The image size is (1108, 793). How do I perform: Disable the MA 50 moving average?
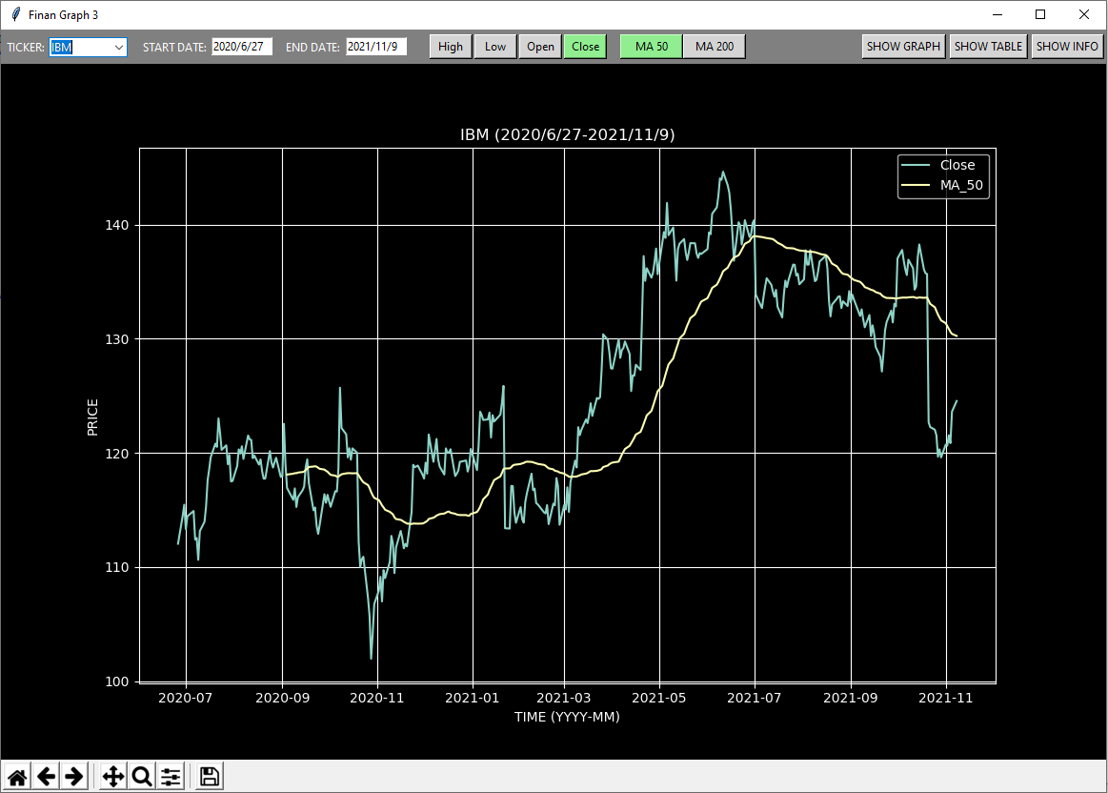tap(652, 47)
